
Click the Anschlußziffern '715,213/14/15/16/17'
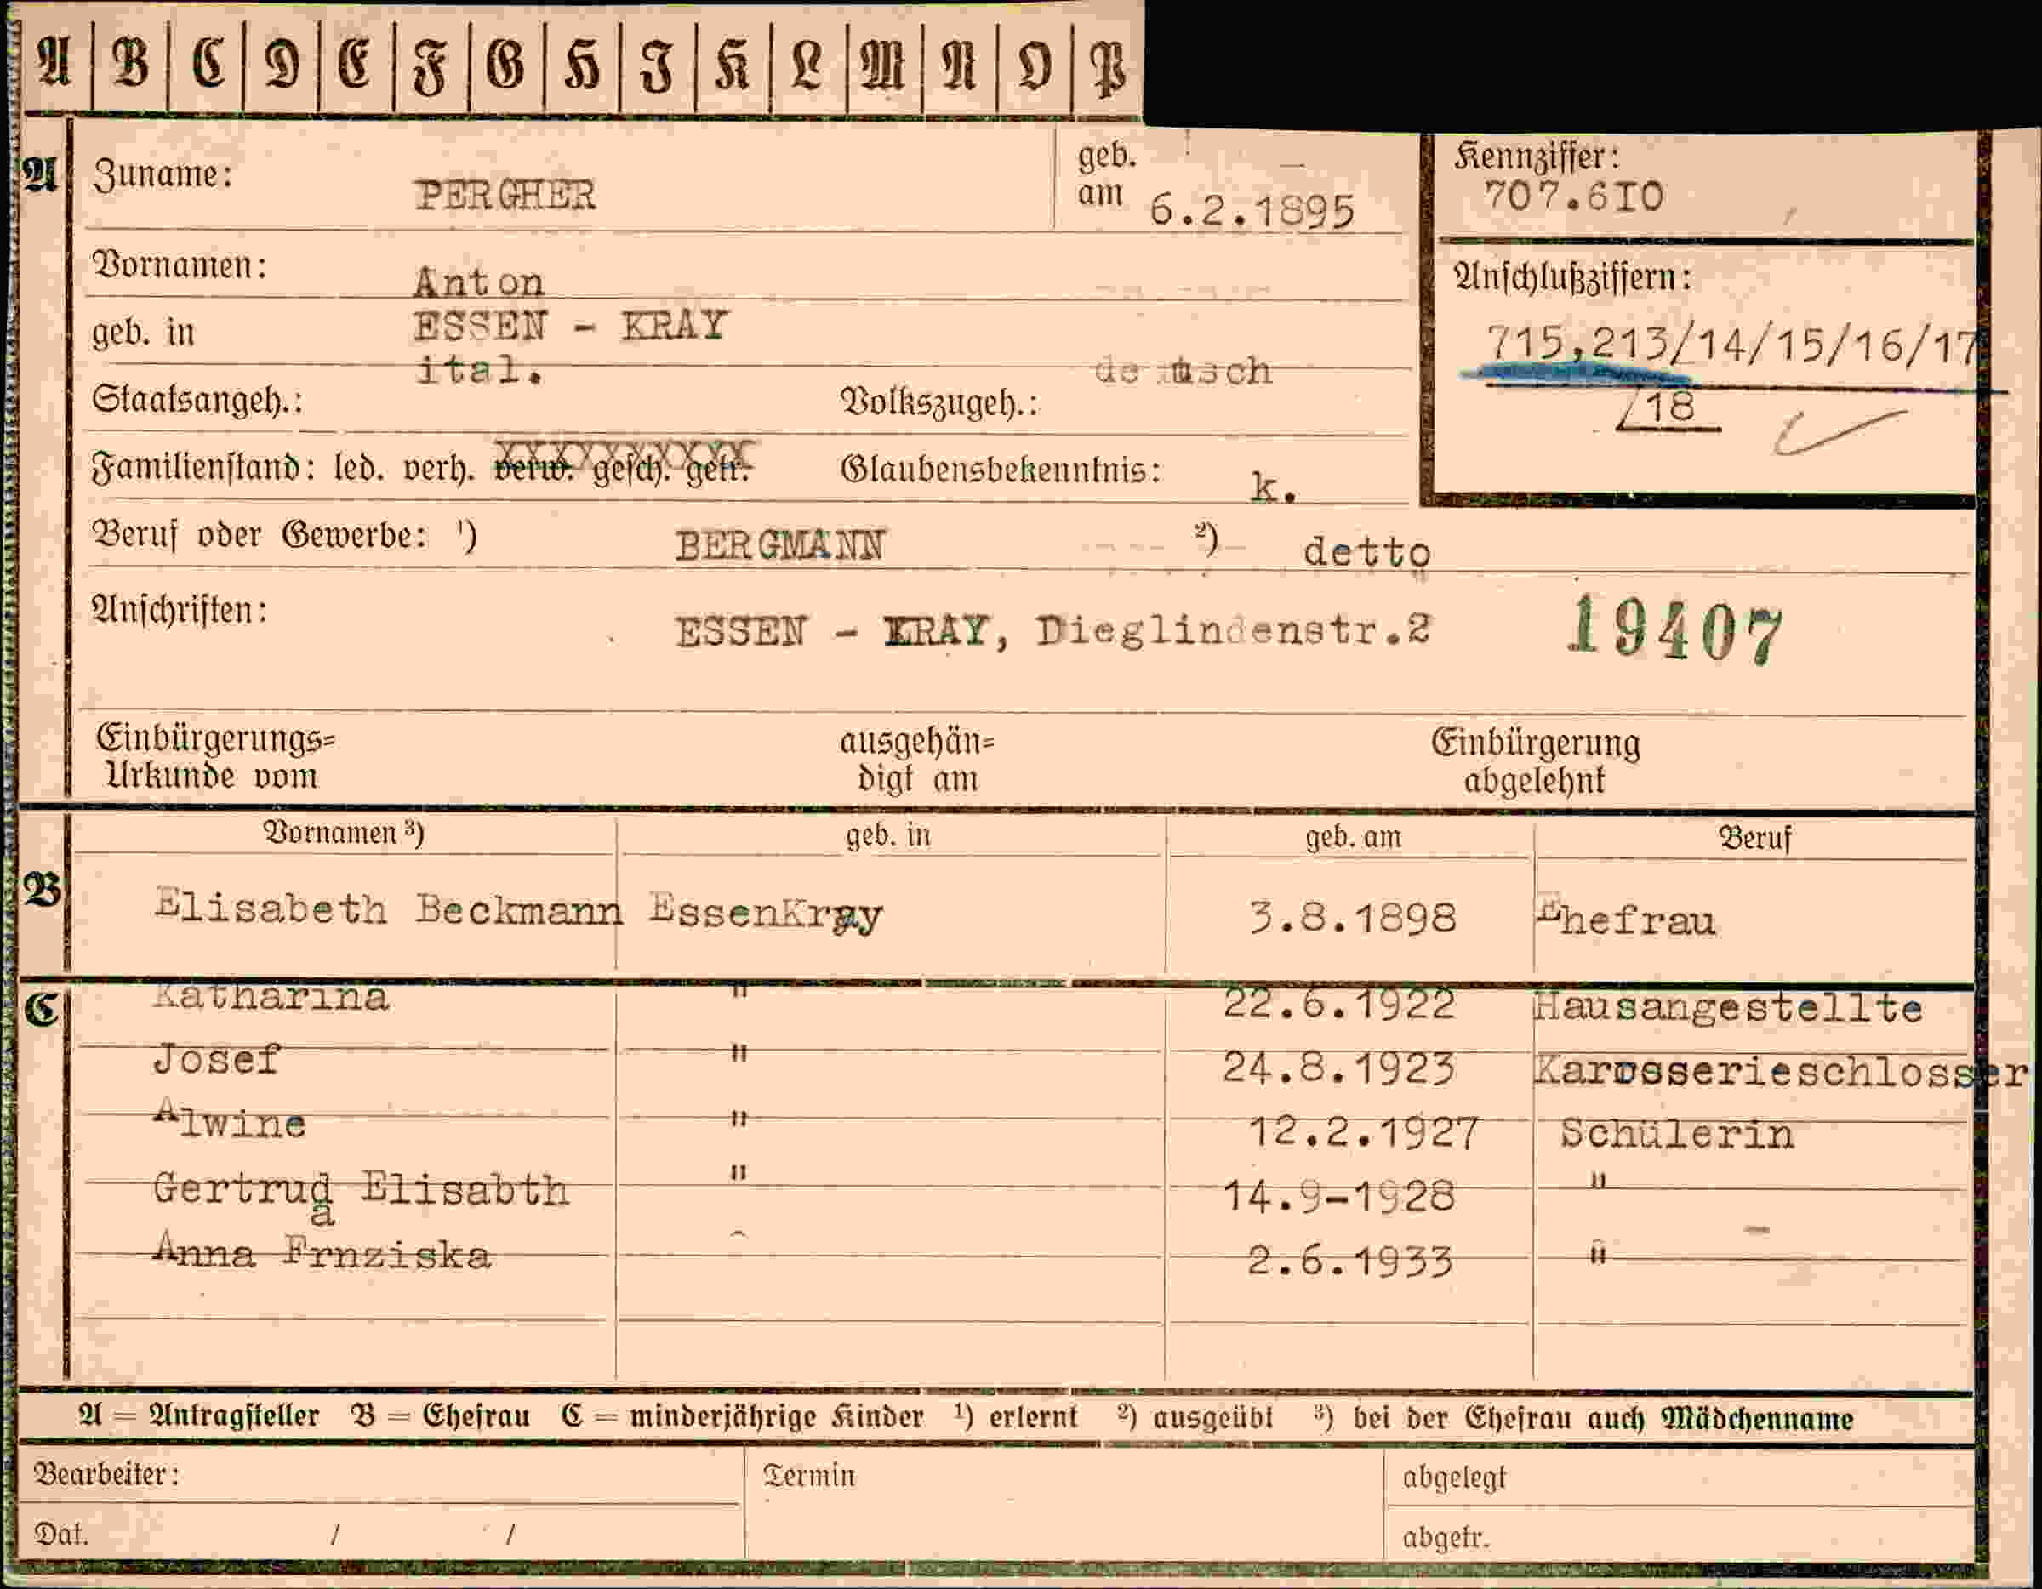1731,344
